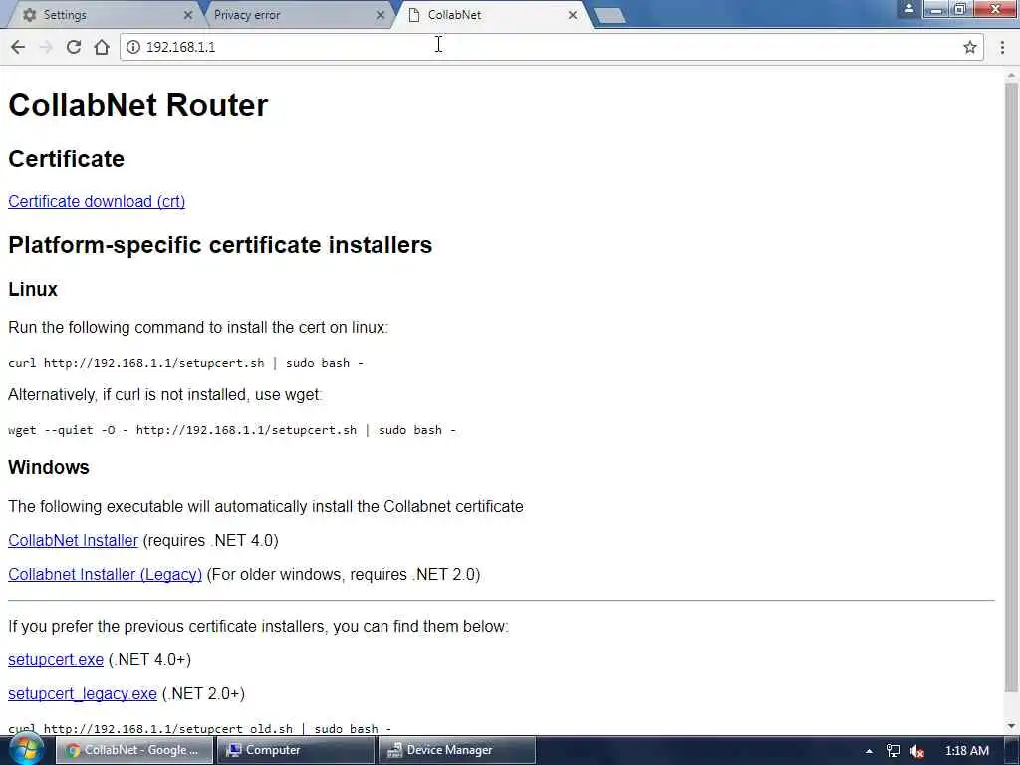Go back to the previous page
Image resolution: width=1020 pixels, height=765 pixels.
click(18, 47)
